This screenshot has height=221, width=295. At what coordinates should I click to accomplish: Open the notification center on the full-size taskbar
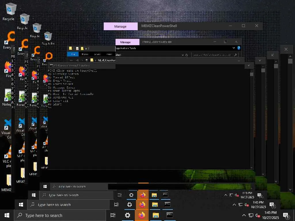pyautogui.click(x=286, y=216)
